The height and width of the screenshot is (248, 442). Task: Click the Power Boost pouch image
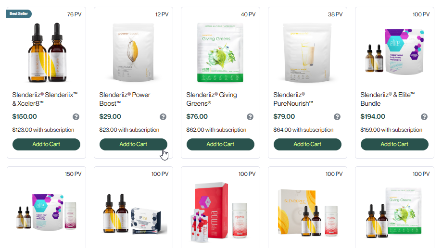tap(133, 53)
